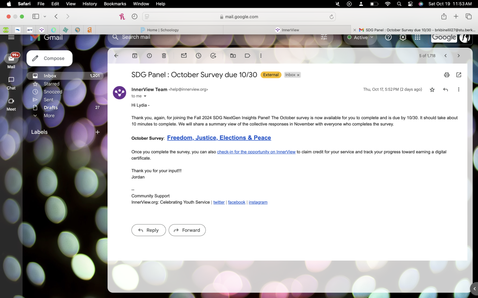Image resolution: width=478 pixels, height=298 pixels.
Task: Expand the 'to me' recipient details
Action: pos(145,96)
